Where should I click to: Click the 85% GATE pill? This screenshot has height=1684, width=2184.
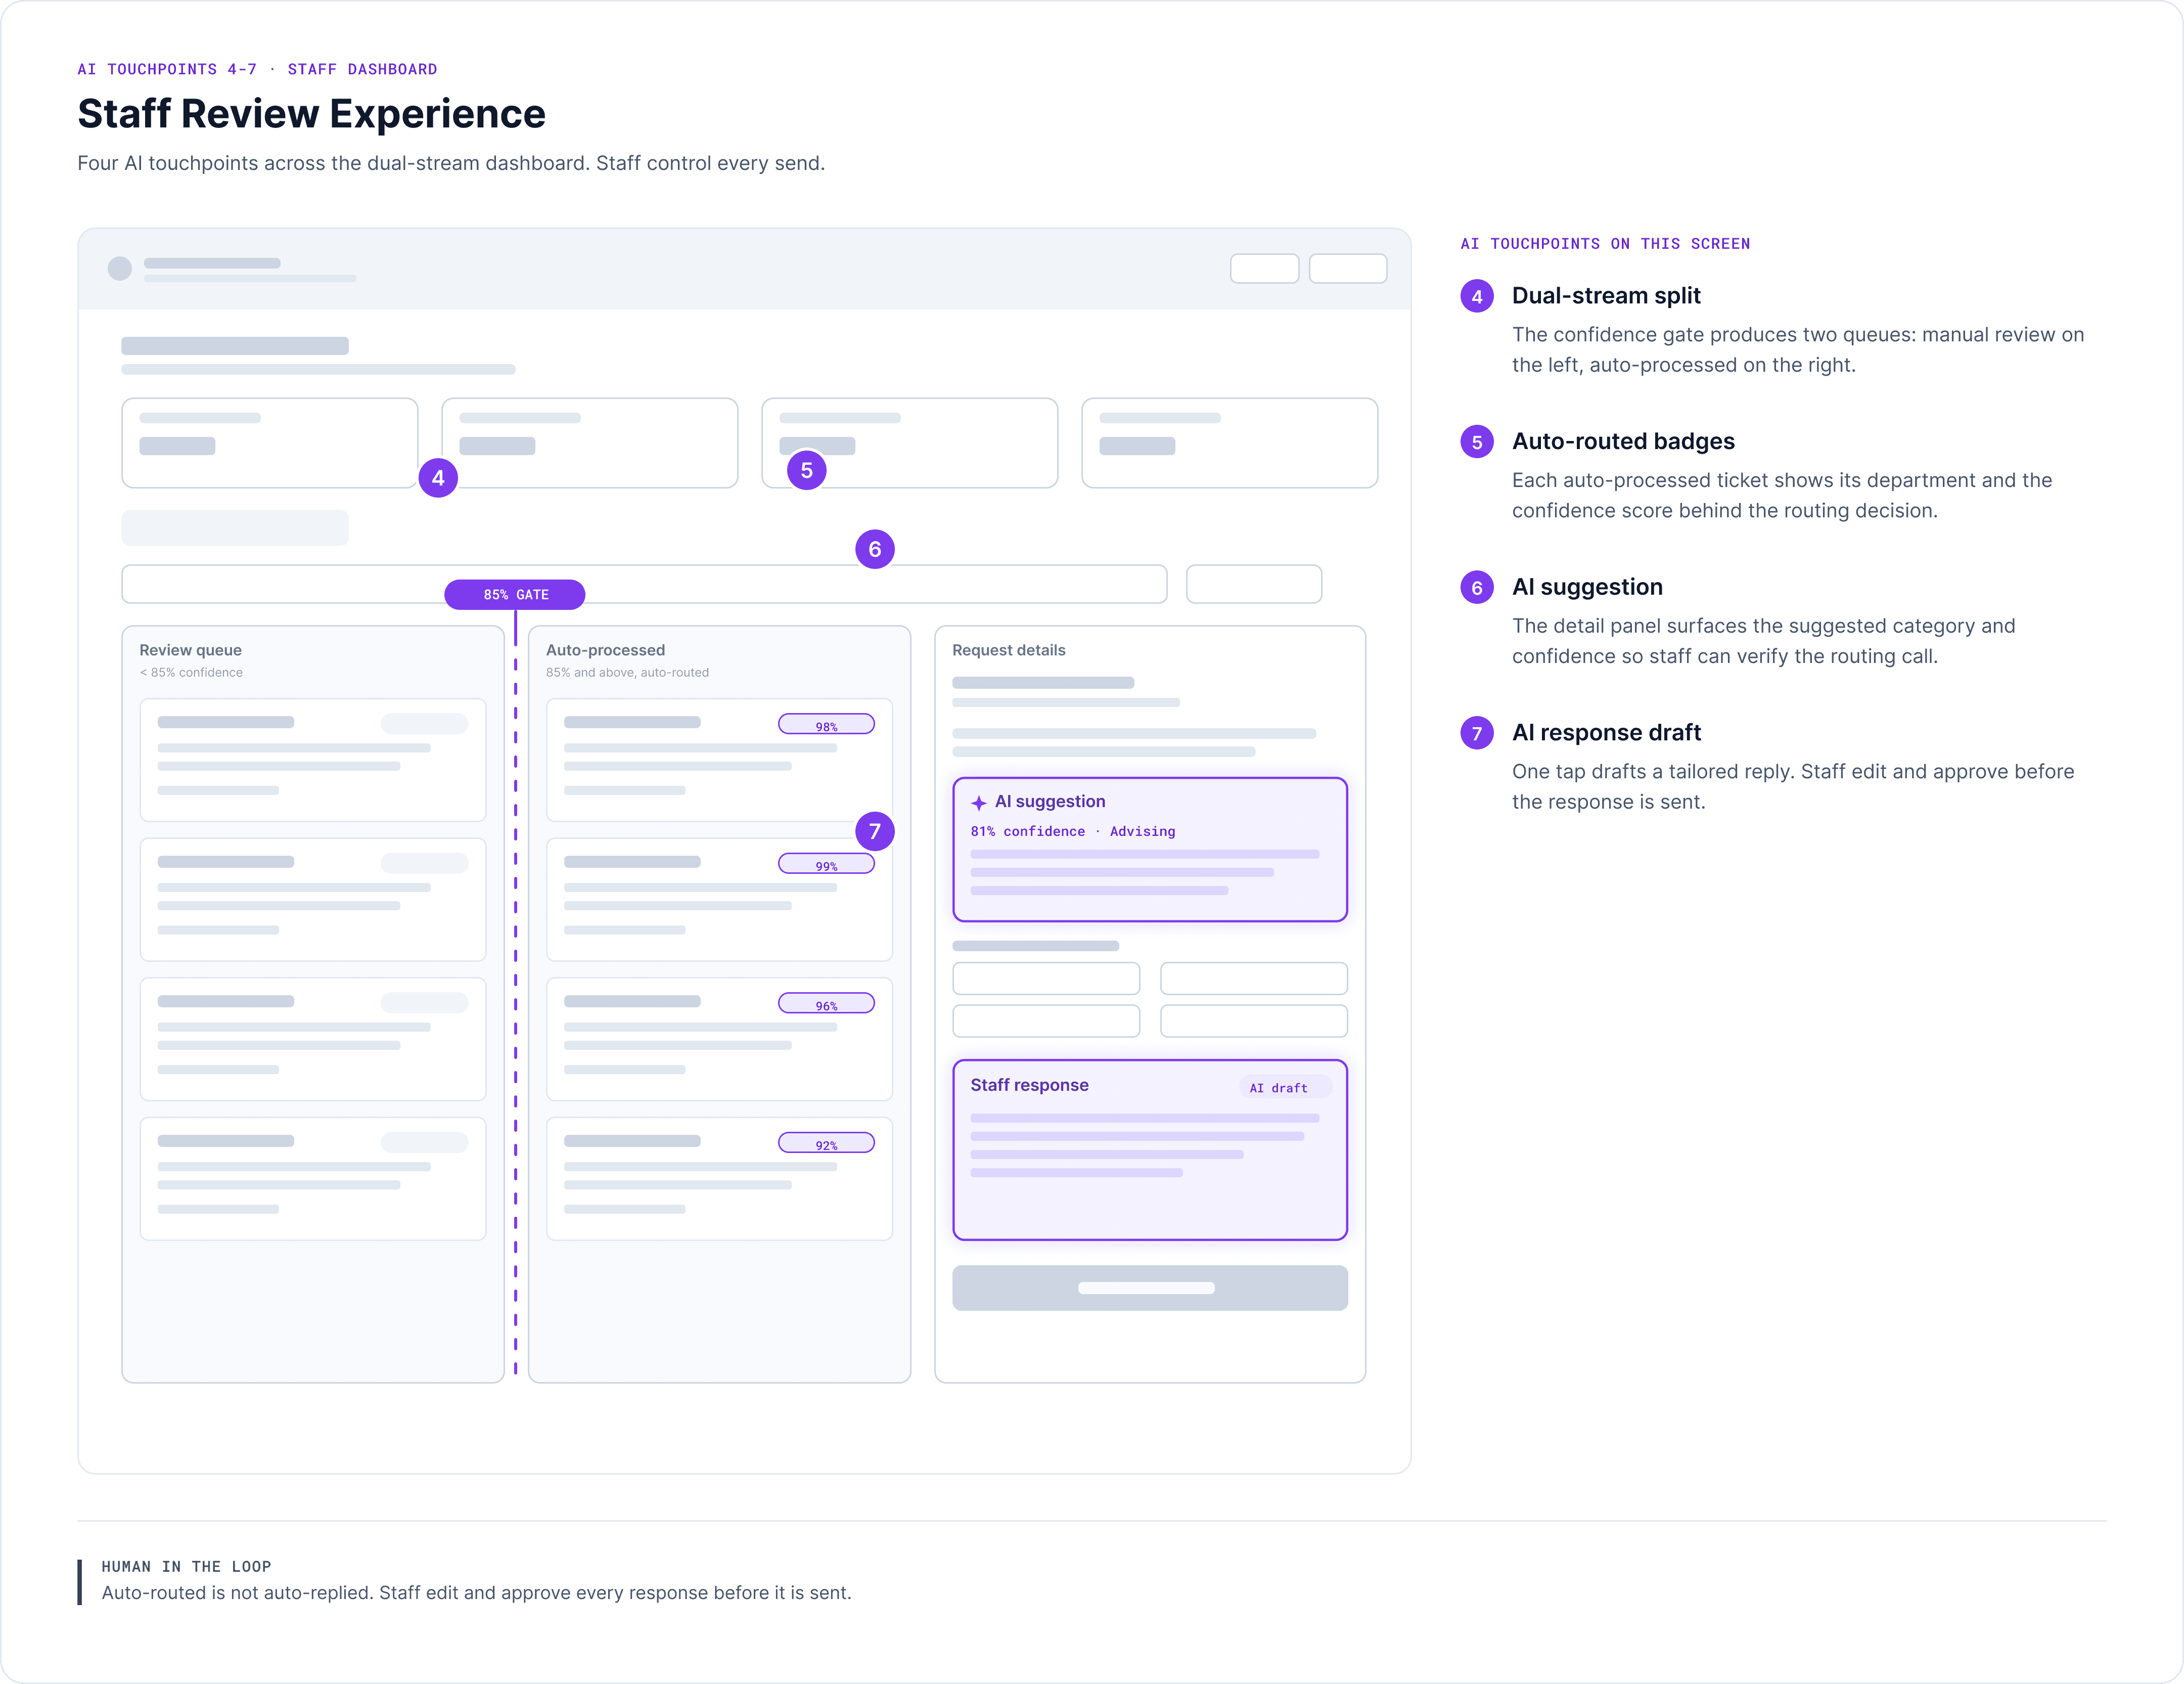click(515, 594)
